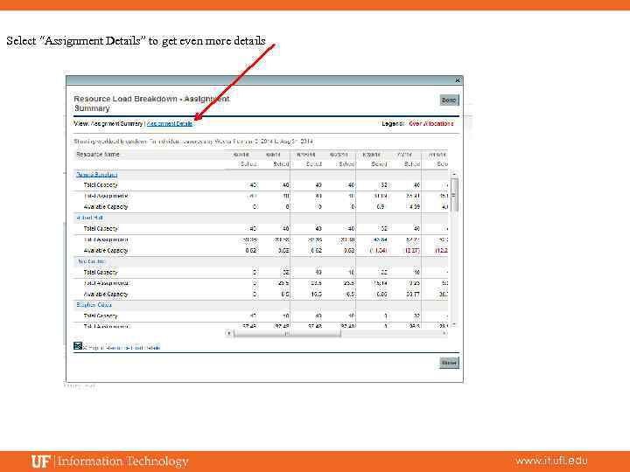Click the Export to Excel icon

click(x=78, y=345)
